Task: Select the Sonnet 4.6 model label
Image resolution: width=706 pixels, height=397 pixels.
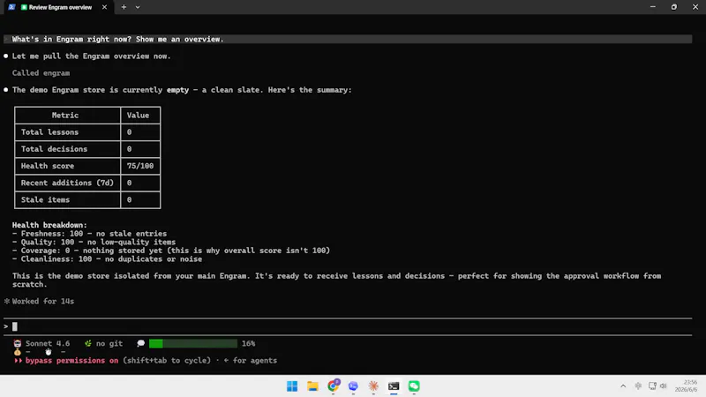Action: point(48,343)
